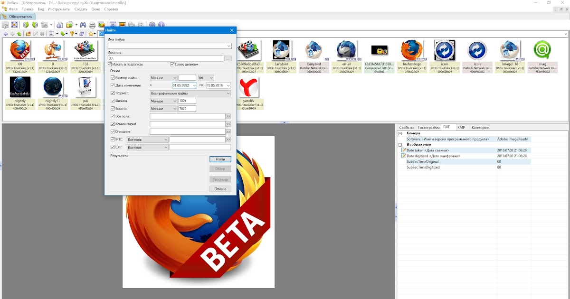Image resolution: width=570 pixels, height=299 pixels.
Task: Open the end date 15.05.2016 picker
Action: point(228,85)
